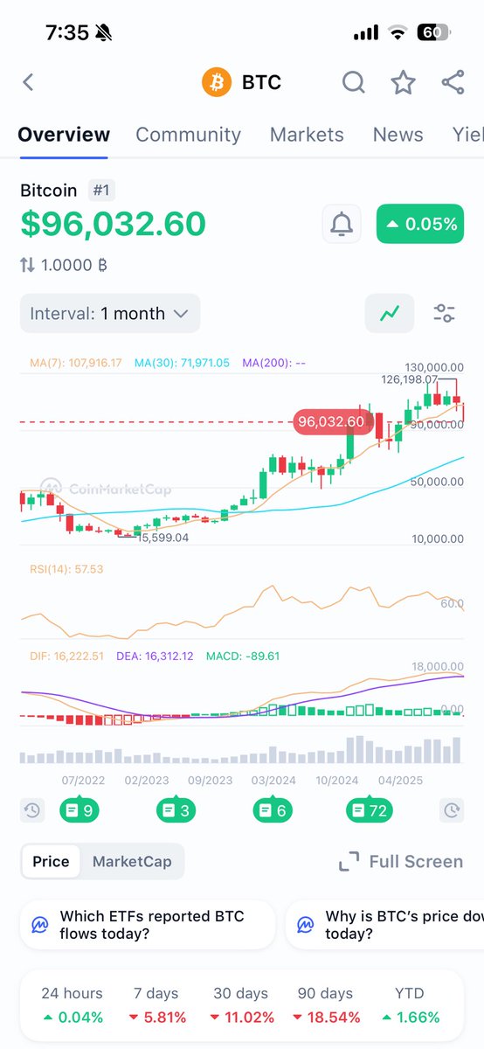Share BTC page using share icon

point(453,82)
